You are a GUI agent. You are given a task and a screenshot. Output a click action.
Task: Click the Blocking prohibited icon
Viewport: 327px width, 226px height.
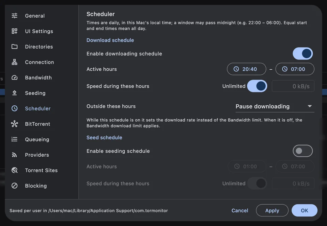(14, 186)
